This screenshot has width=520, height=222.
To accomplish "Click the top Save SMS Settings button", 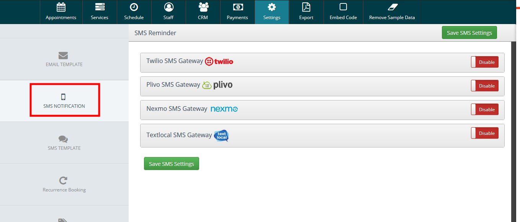I will tap(469, 33).
